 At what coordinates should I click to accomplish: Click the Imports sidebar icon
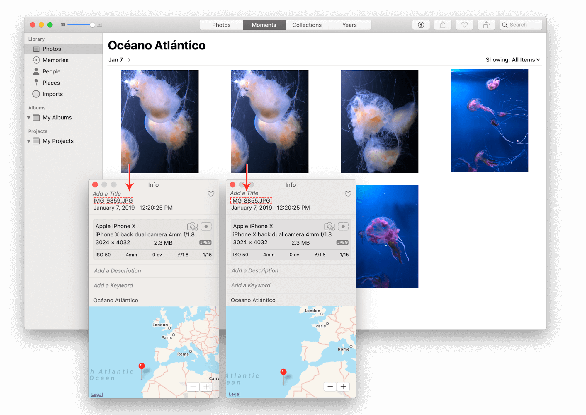pyautogui.click(x=36, y=94)
